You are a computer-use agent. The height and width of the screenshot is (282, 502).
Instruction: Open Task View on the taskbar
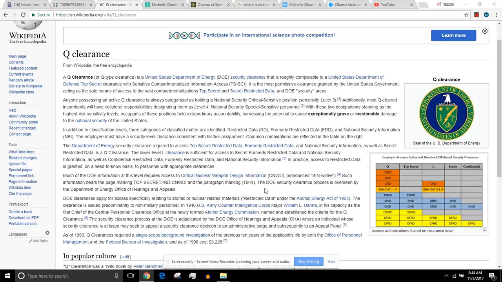(131, 276)
